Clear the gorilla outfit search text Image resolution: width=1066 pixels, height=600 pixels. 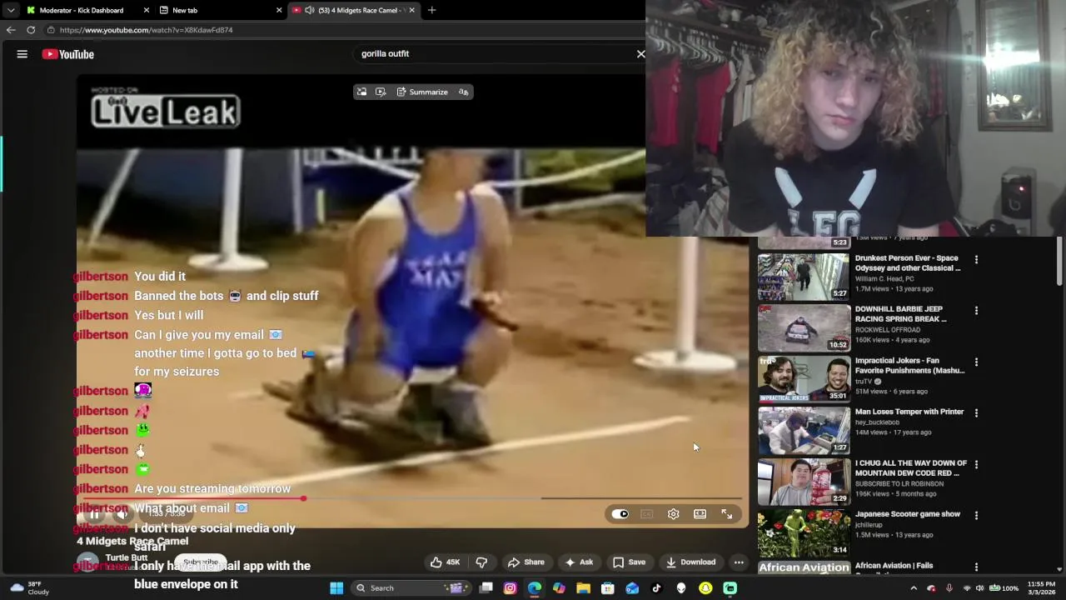pyautogui.click(x=640, y=53)
